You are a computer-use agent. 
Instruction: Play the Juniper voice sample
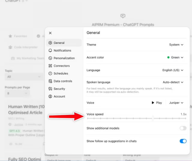[x=157, y=103]
